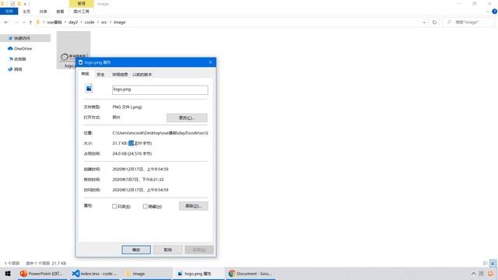
Task: Refresh the Explorer address bar
Action: (434, 23)
